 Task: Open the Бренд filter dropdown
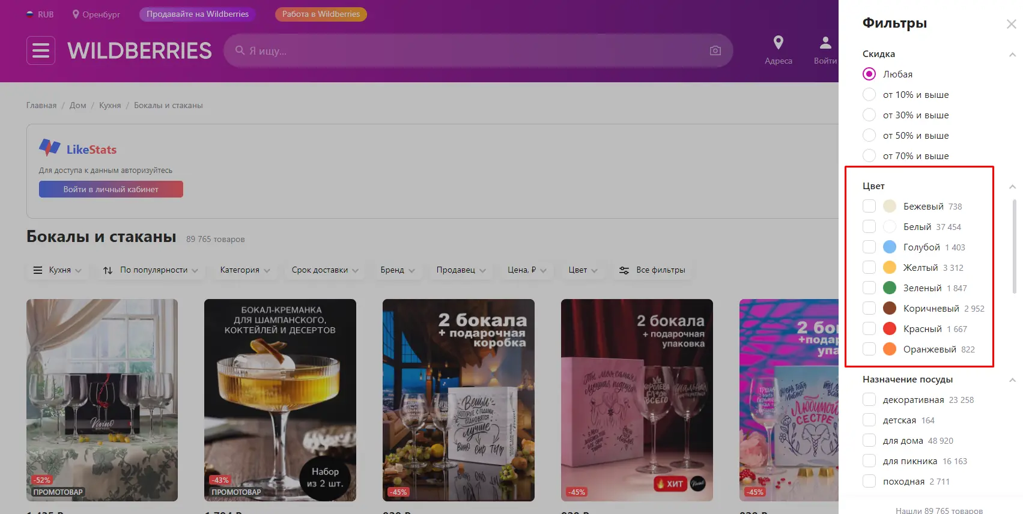click(x=398, y=270)
